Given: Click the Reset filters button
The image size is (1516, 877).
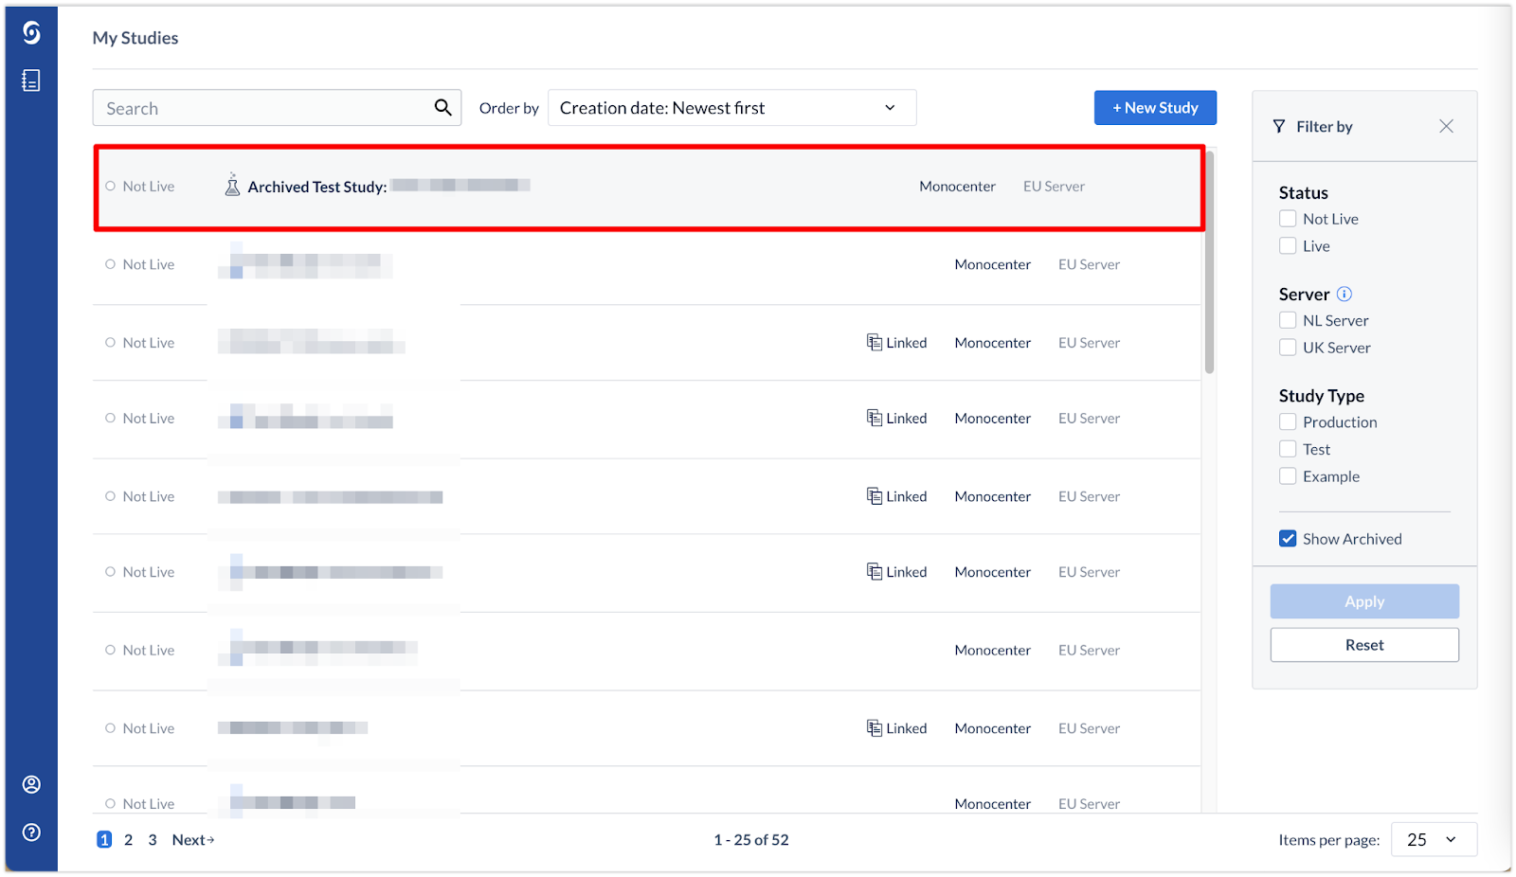Looking at the screenshot, I should coord(1364,645).
